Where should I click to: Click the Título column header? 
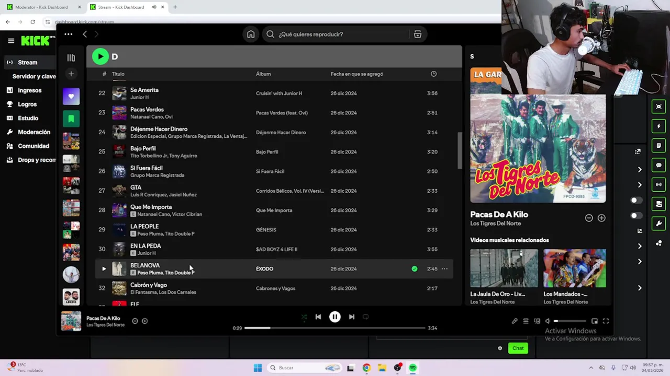[118, 74]
